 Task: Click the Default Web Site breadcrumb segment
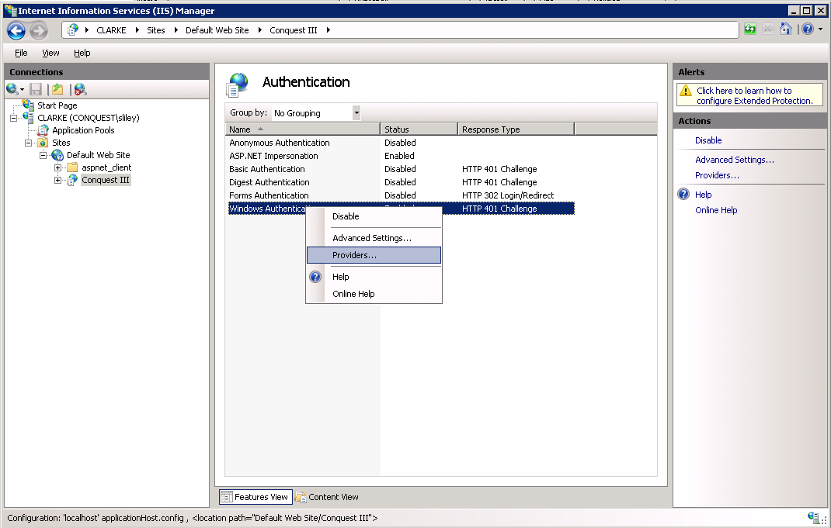click(217, 30)
